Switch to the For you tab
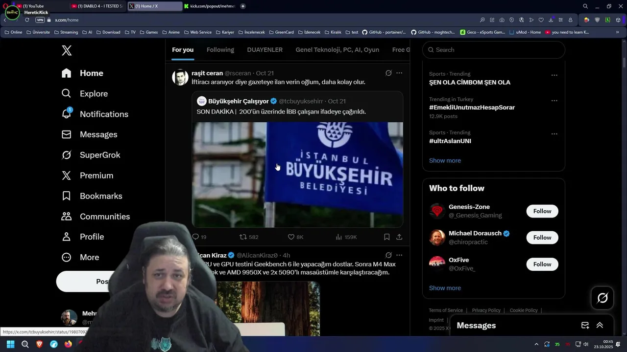 pyautogui.click(x=183, y=50)
